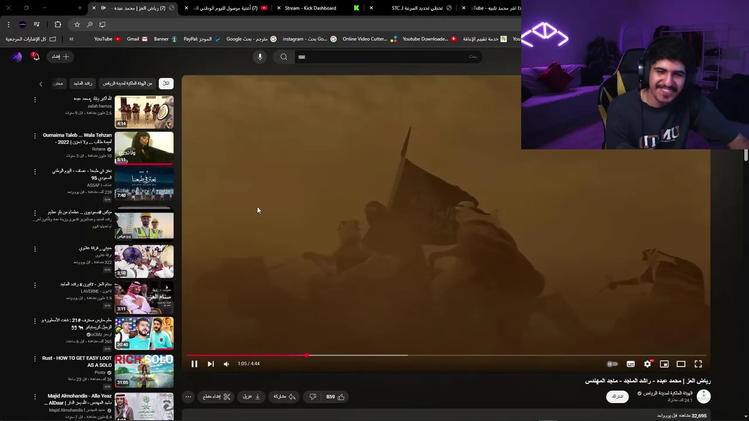Click the progress bar scrubber dot
749x421 pixels.
coord(306,355)
